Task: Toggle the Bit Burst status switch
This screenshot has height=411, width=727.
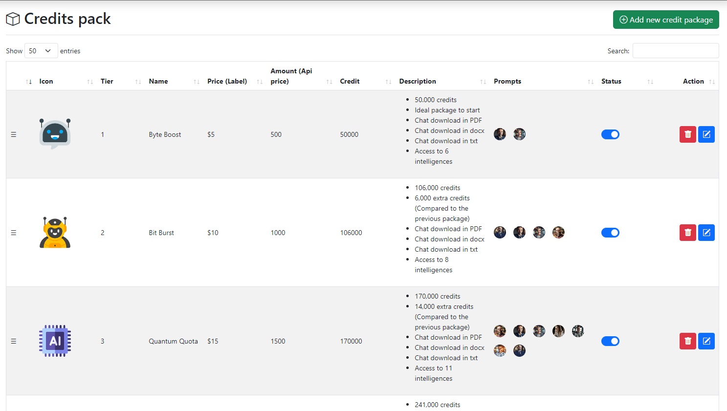Action: [610, 233]
